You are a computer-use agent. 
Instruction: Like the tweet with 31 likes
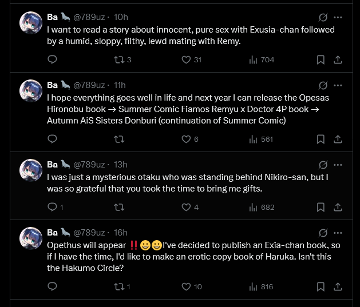[191, 60]
